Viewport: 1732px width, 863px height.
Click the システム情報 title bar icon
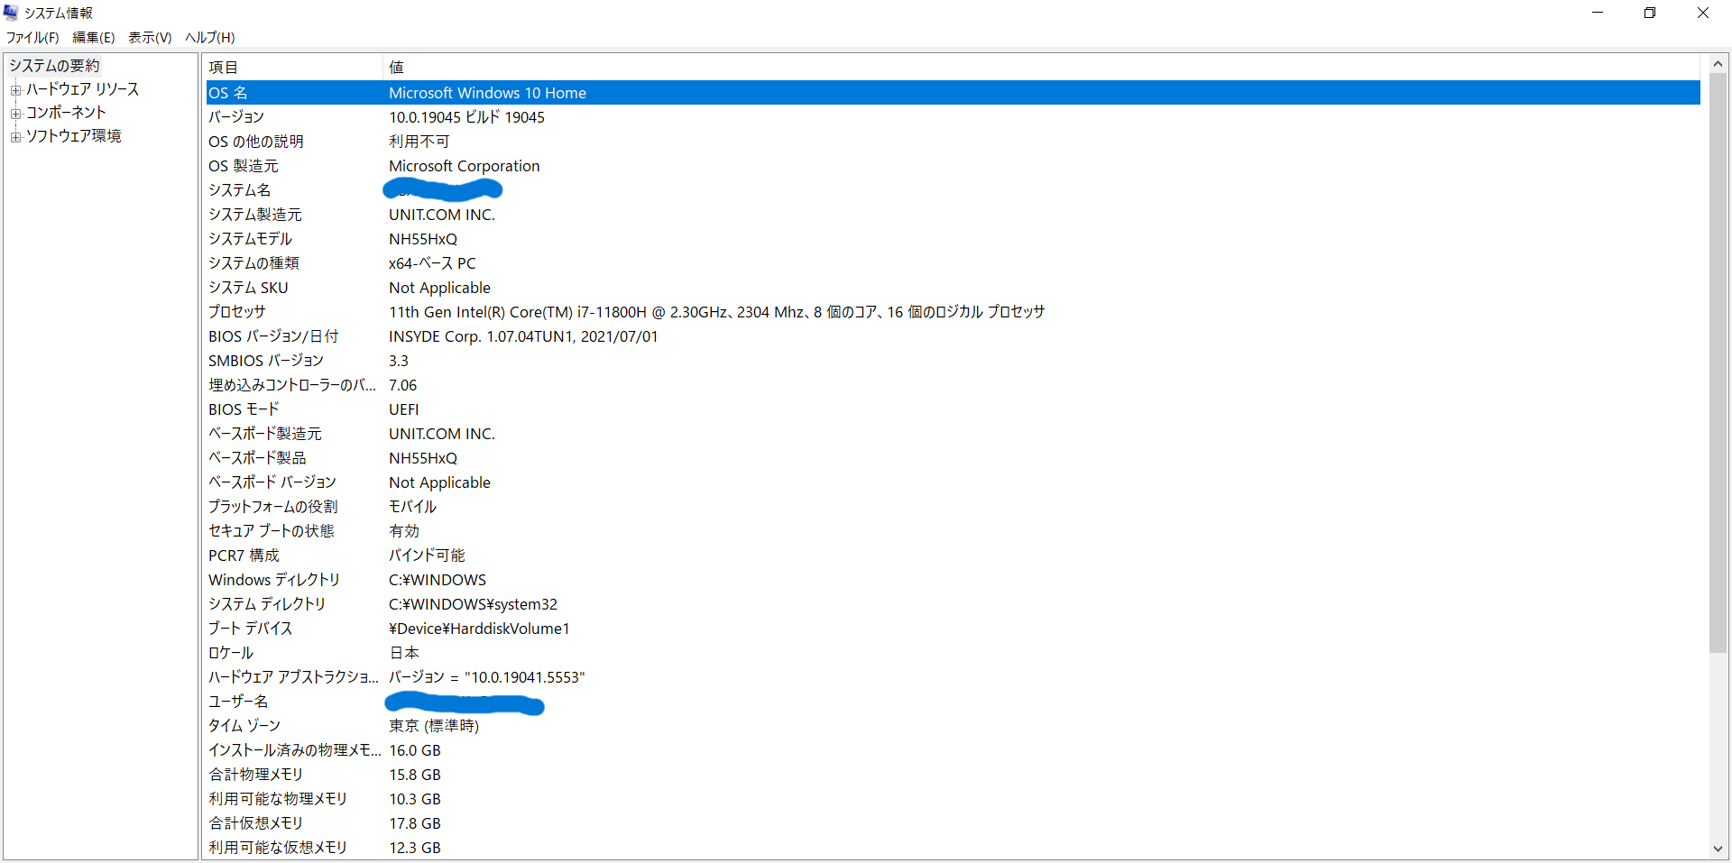(11, 13)
